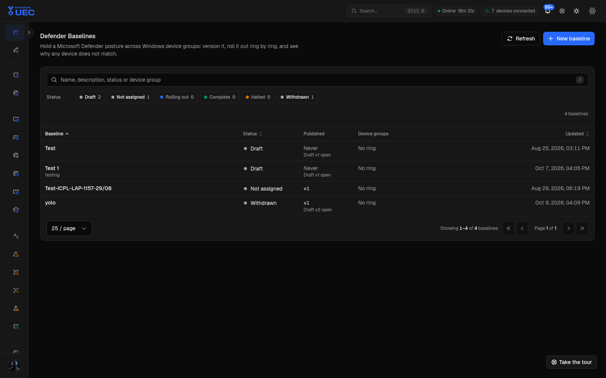Image resolution: width=606 pixels, height=378 pixels.
Task: Open the shield with clock sidebar icon
Action: click(x=16, y=327)
